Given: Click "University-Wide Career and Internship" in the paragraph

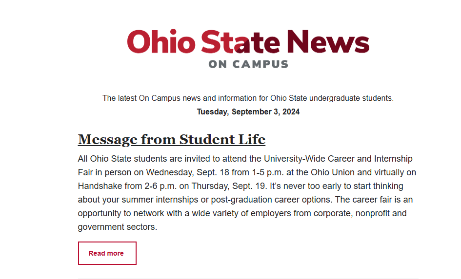Looking at the screenshot, I should (x=338, y=159).
